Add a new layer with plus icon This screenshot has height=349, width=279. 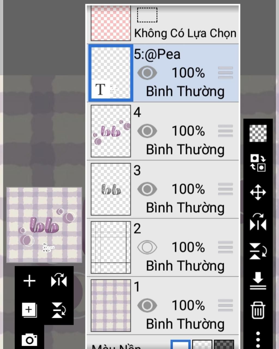[29, 281]
